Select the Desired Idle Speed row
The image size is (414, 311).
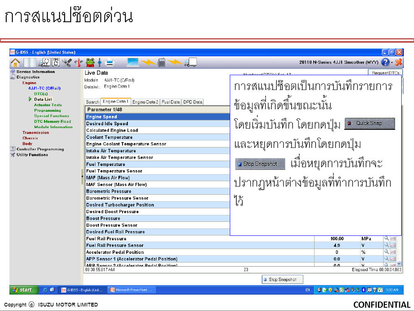point(157,123)
